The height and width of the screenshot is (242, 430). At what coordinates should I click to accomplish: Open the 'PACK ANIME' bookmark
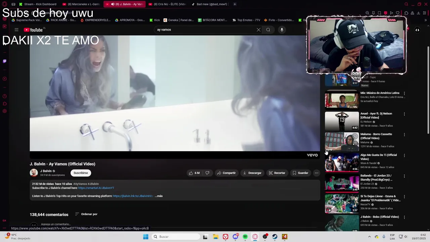pyautogui.click(x=61, y=20)
